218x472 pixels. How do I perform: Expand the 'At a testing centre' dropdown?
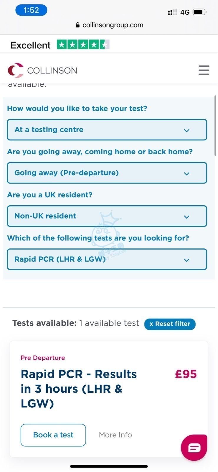(107, 130)
